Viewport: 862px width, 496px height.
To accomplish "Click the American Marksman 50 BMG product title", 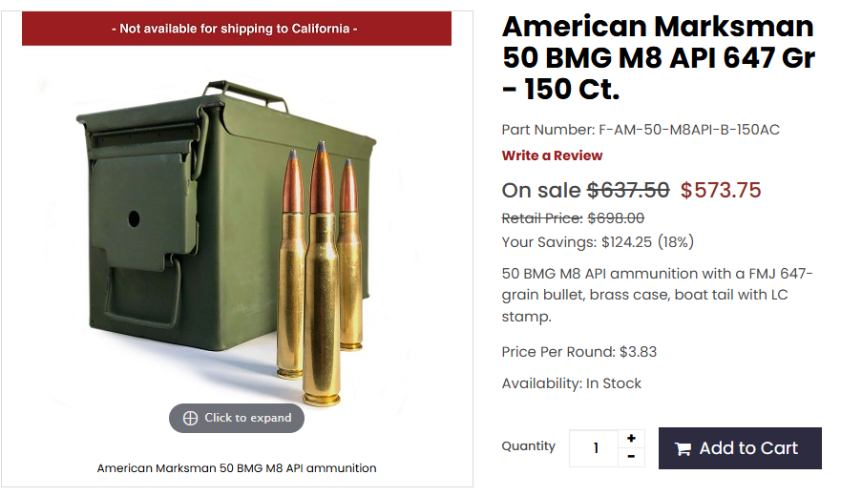I will pos(659,57).
